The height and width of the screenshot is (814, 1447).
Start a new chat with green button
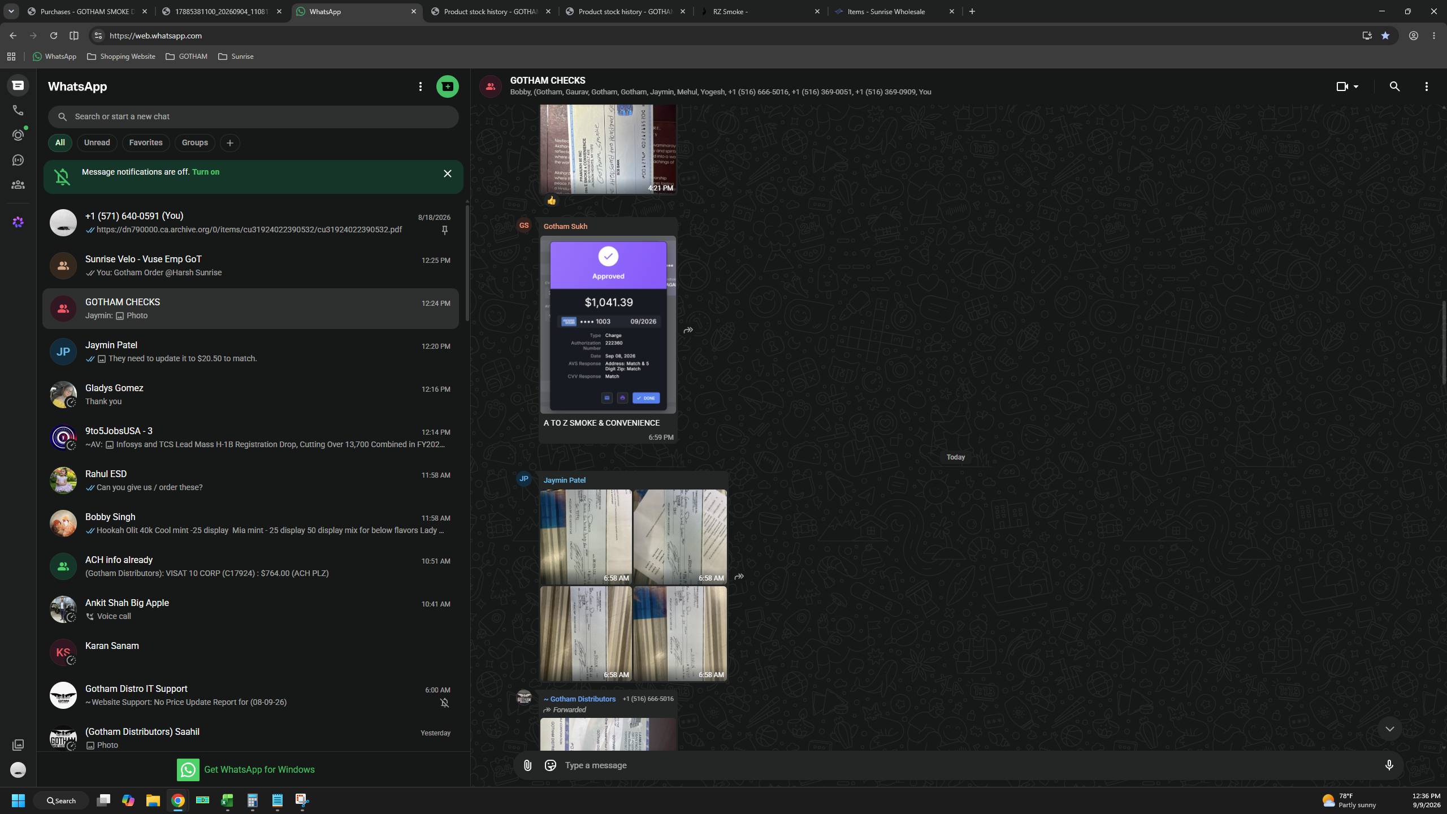(x=447, y=86)
